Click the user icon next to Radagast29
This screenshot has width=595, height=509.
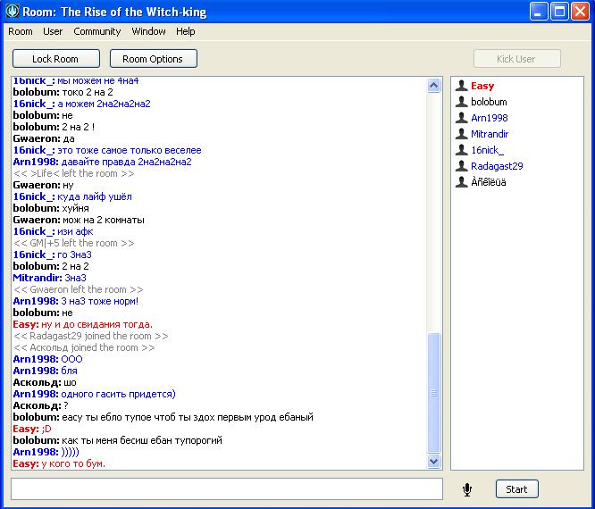461,166
